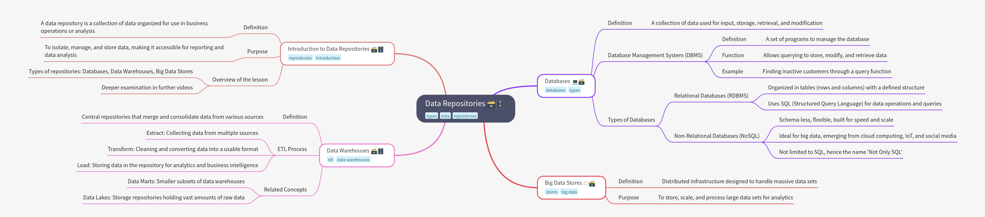Select the Data Warehouses node

point(357,155)
